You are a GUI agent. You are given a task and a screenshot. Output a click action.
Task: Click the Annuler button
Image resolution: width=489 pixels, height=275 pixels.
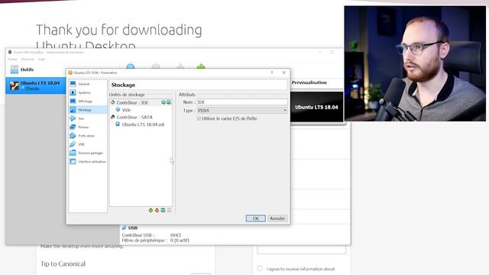pyautogui.click(x=277, y=218)
